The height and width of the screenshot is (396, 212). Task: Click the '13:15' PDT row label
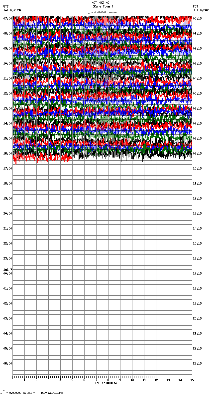coord(197,213)
